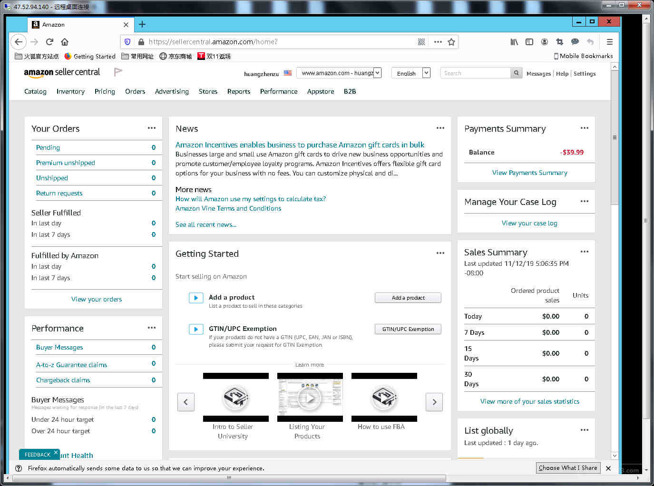Image resolution: width=654 pixels, height=486 pixels.
Task: Open a new tab with plus icon
Action: click(x=142, y=24)
